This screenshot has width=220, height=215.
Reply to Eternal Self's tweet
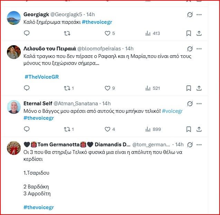[x=27, y=129]
